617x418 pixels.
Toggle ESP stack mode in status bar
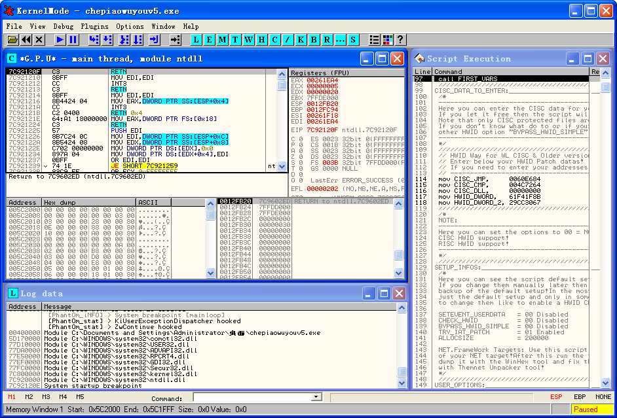click(556, 397)
